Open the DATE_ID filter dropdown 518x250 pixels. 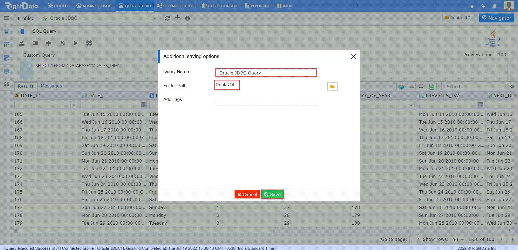pos(73,105)
